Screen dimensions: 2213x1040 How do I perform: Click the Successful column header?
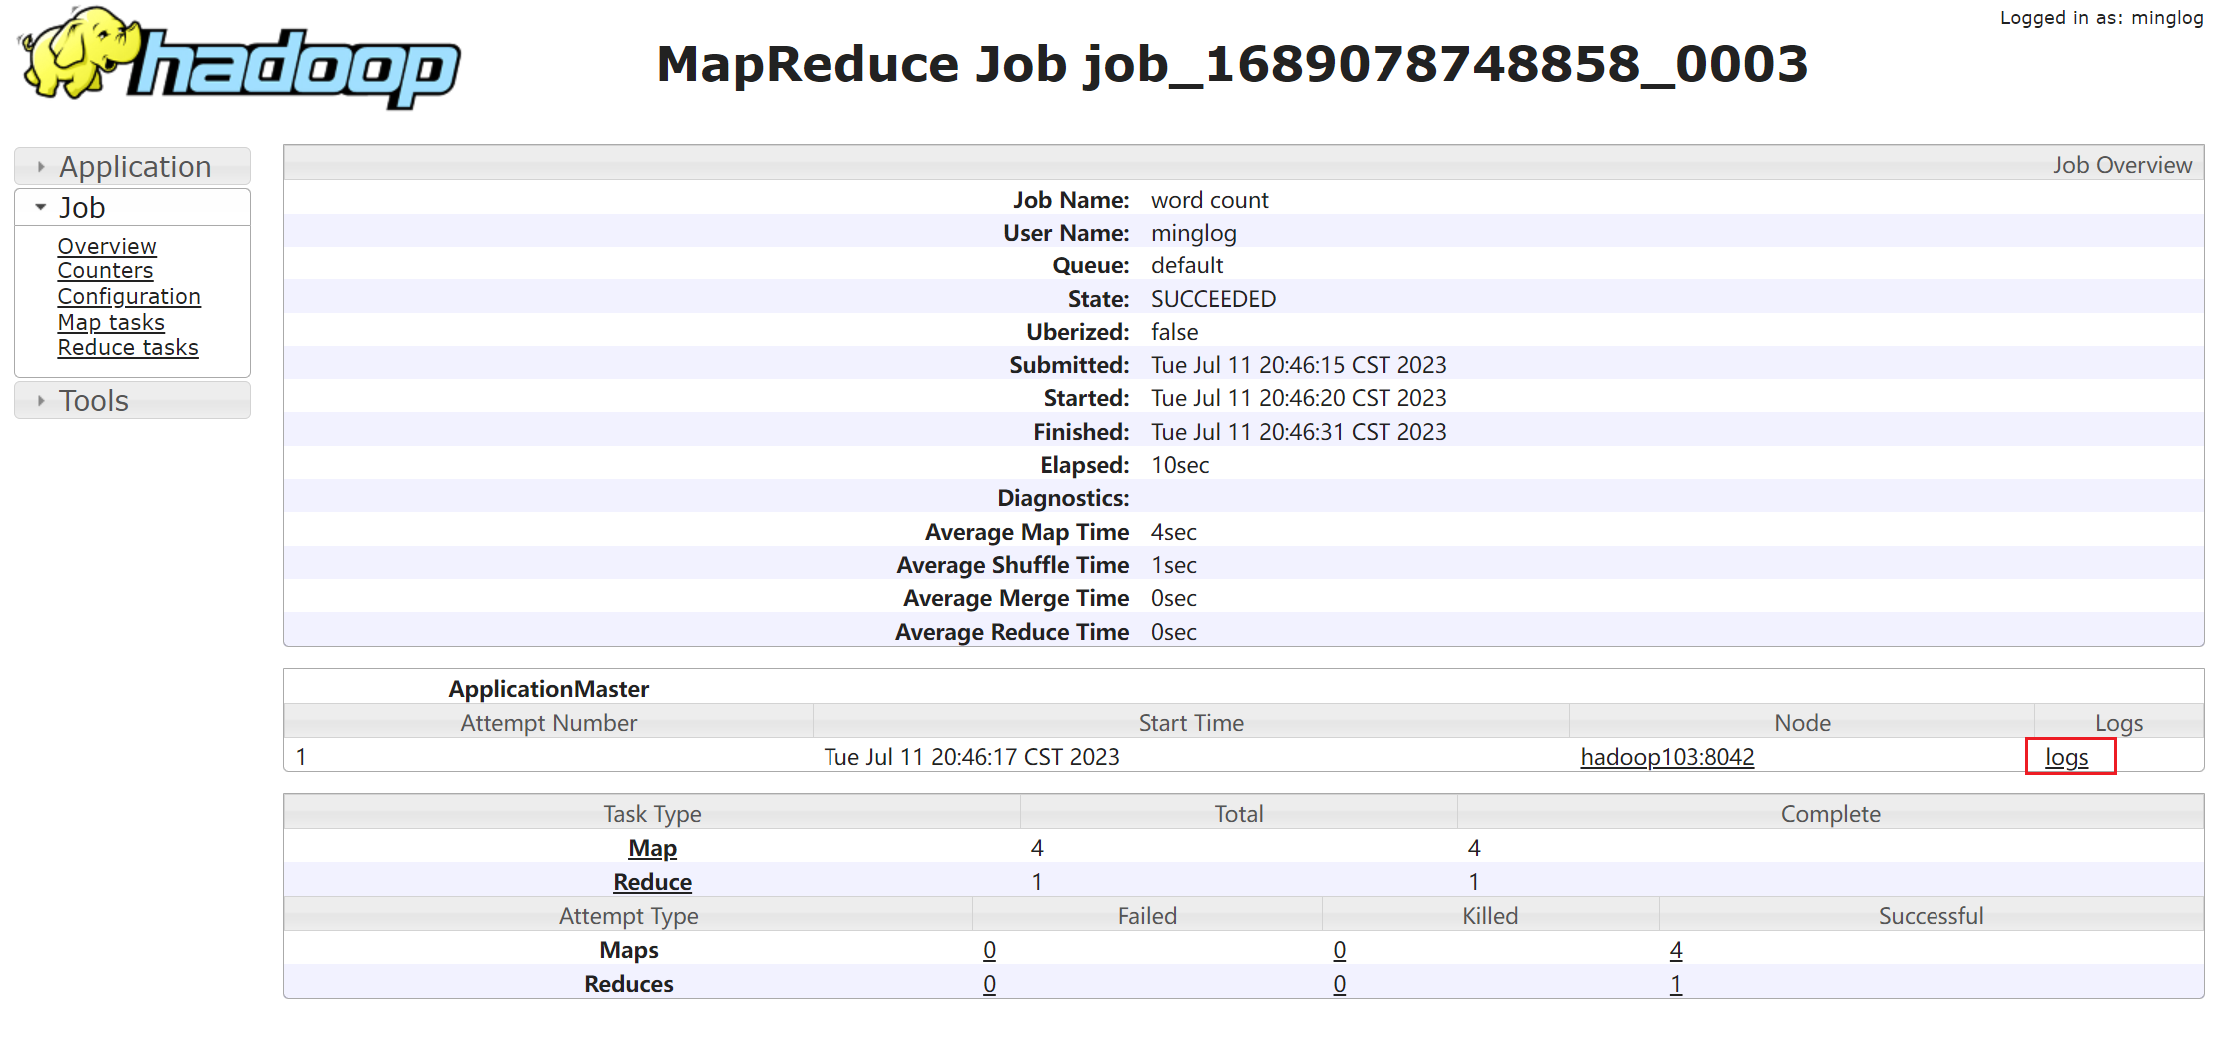coord(1931,915)
